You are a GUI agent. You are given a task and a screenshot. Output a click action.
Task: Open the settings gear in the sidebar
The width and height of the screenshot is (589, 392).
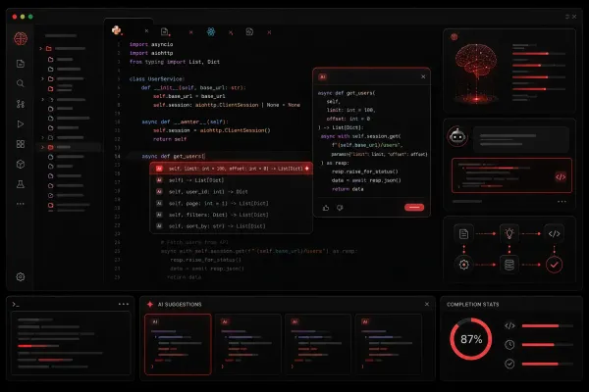pos(21,276)
